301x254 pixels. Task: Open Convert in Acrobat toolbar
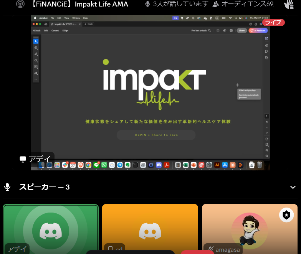tap(55, 31)
